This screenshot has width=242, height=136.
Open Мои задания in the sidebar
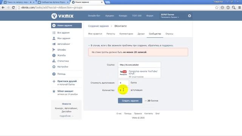pos(64,39)
